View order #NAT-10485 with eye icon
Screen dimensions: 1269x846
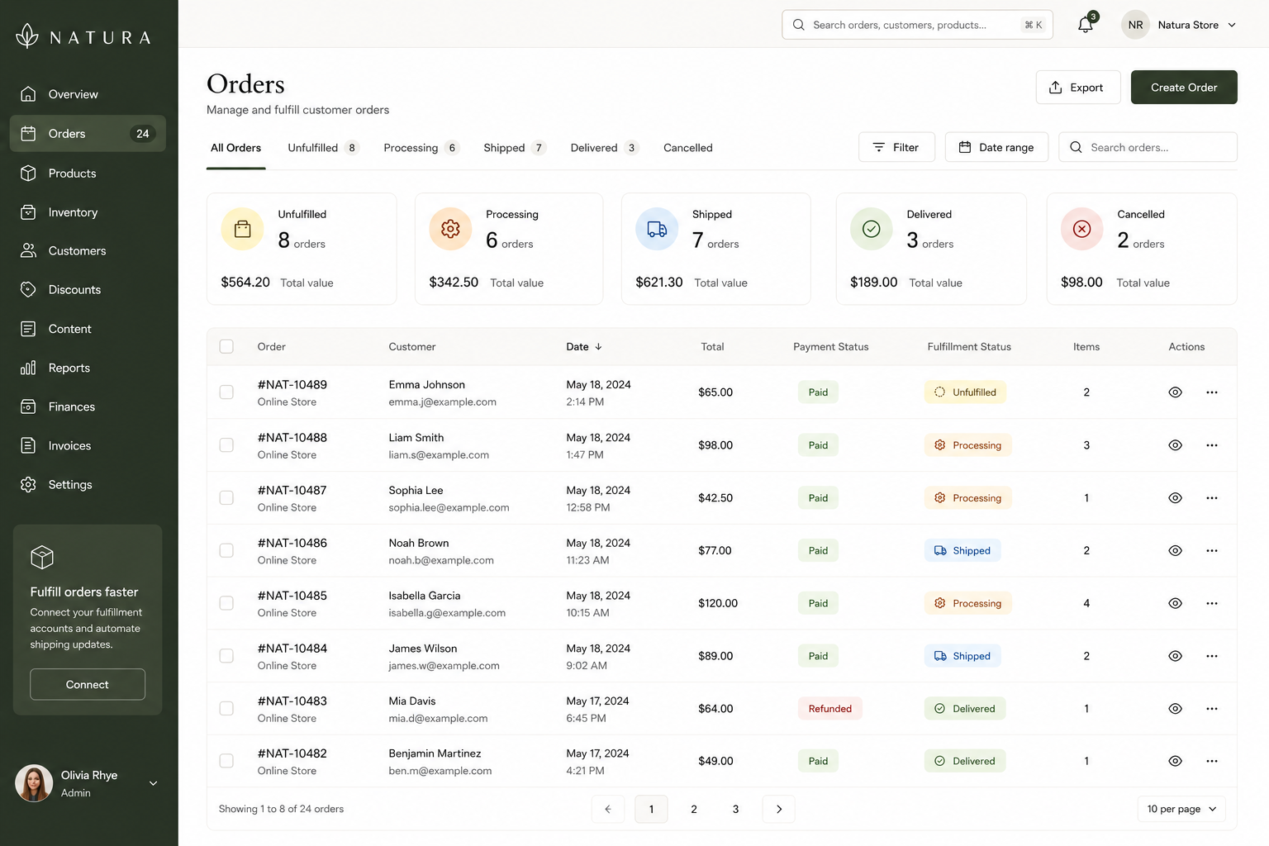pos(1175,603)
